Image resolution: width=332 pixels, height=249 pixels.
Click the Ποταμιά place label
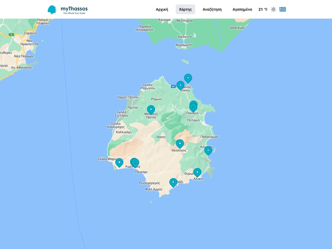[193, 120]
